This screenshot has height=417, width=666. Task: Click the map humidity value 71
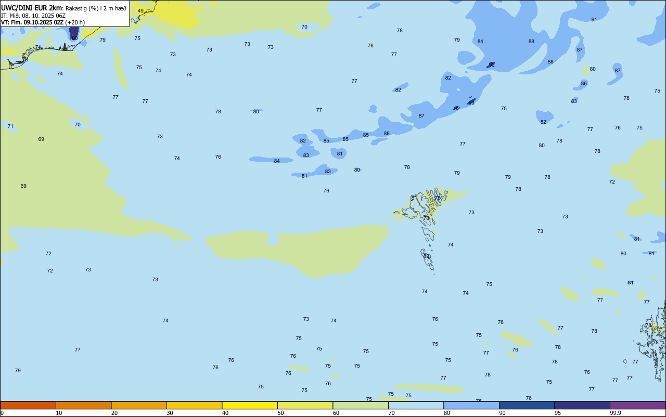click(x=10, y=126)
